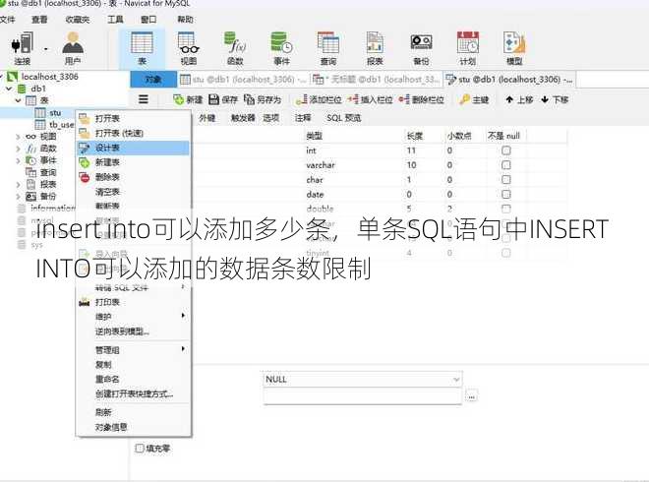649x482 pixels.
Task: Open the 工具 menu in menu bar
Action: click(115, 20)
